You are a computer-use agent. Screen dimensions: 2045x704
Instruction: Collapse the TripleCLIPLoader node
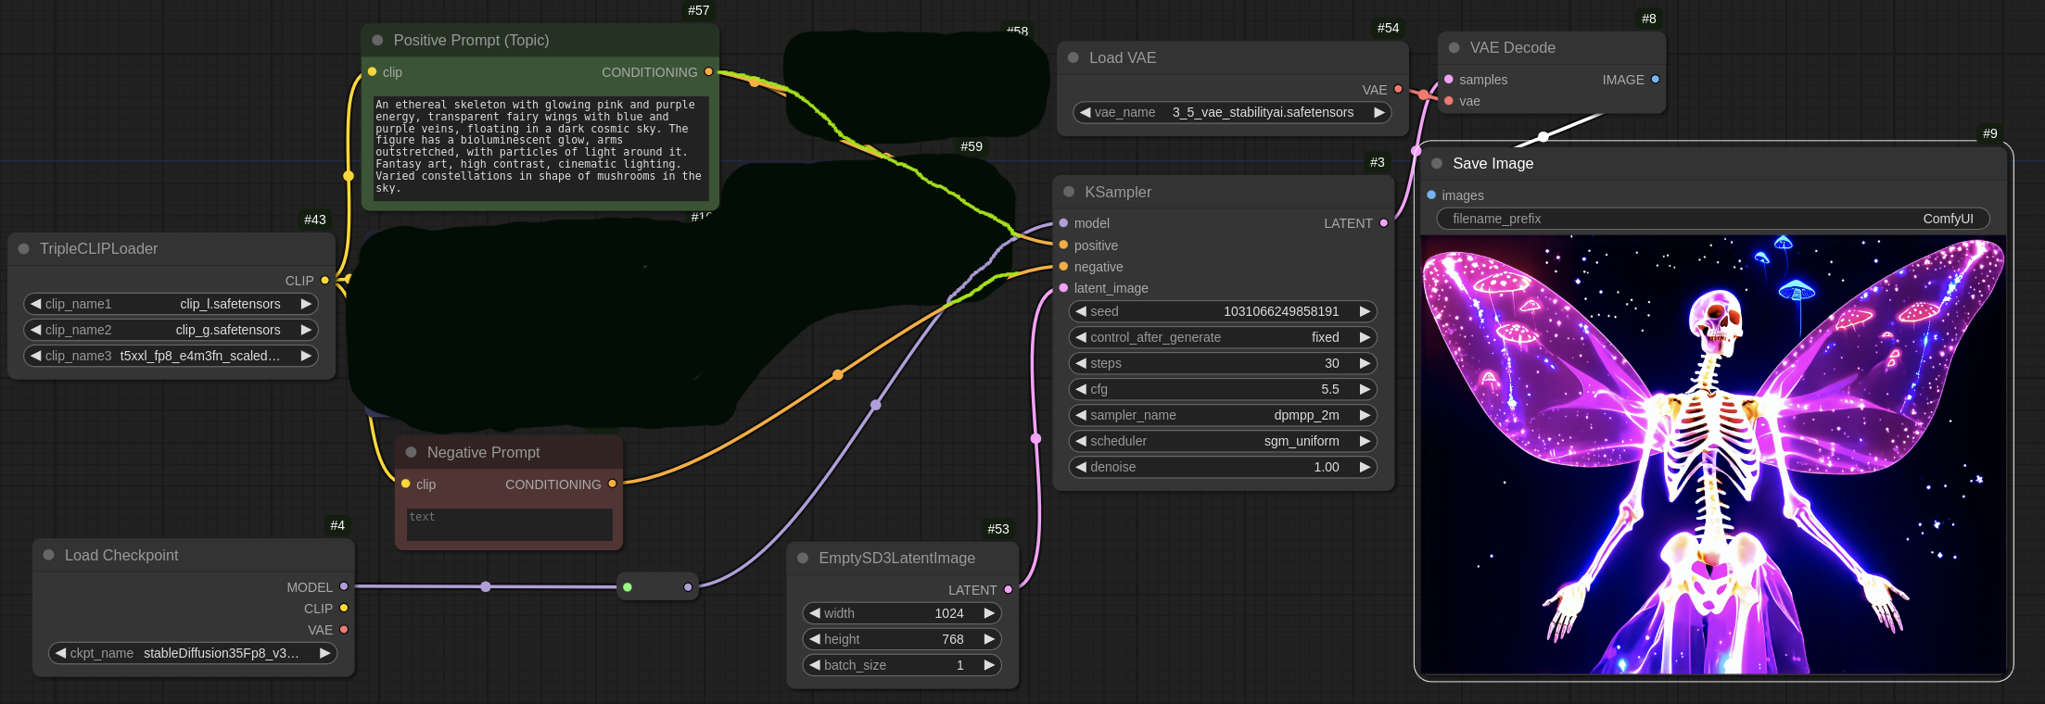click(x=24, y=248)
